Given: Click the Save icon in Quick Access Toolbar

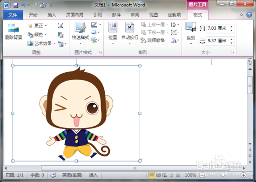Looking at the screenshot, I should [x=16, y=5].
